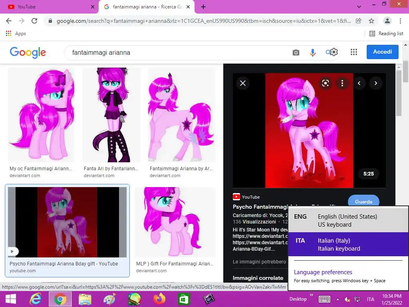Open 'Psycho Fantaimmagi Arianna Bday gift - YouTube' title
Screen dimensions: 409x307
[64, 264]
